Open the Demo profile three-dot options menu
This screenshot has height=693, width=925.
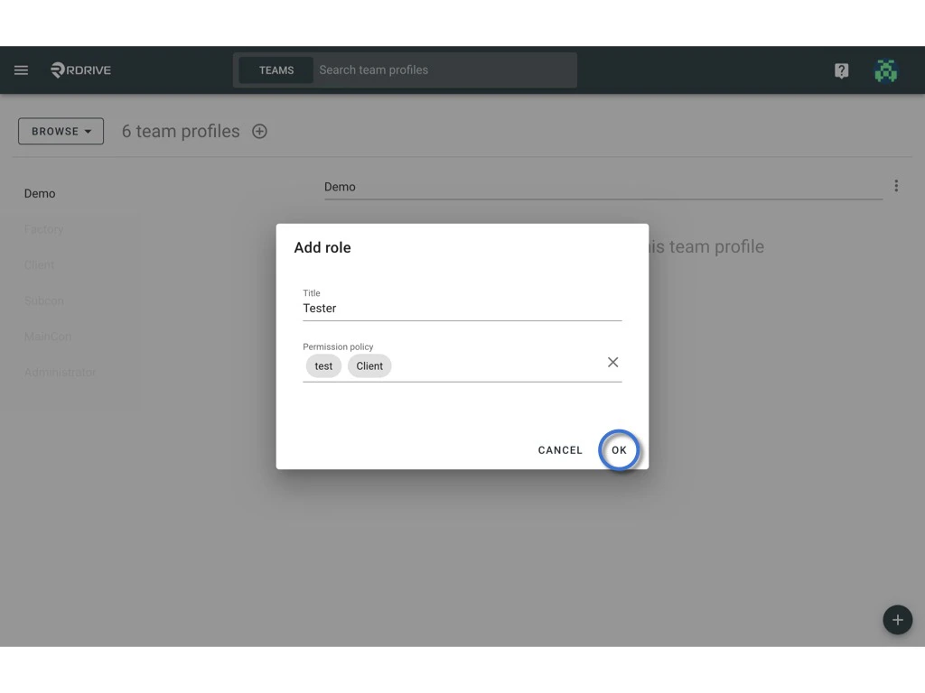point(896,185)
